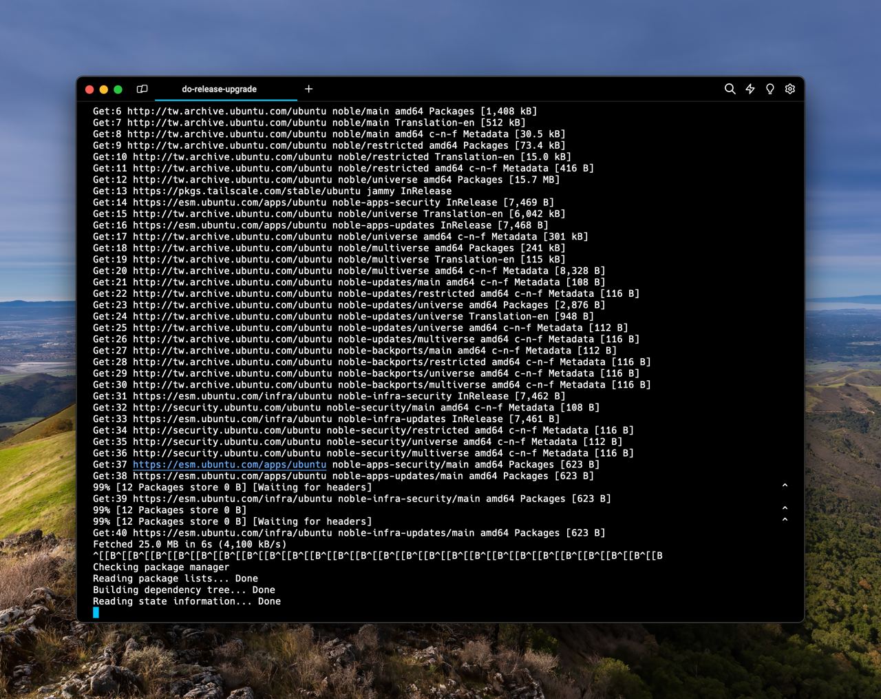Screen dimensions: 881x699
Task: Click the Get:13 pkgs.tailscale.com output line
Action: 272,191
